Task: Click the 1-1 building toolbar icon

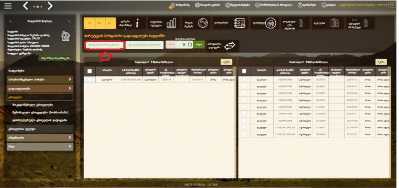Action: coord(366,23)
